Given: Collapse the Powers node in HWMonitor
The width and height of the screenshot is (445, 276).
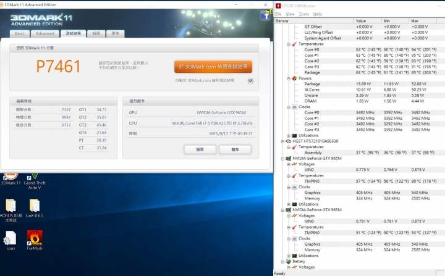Looking at the screenshot, I should pos(289,78).
